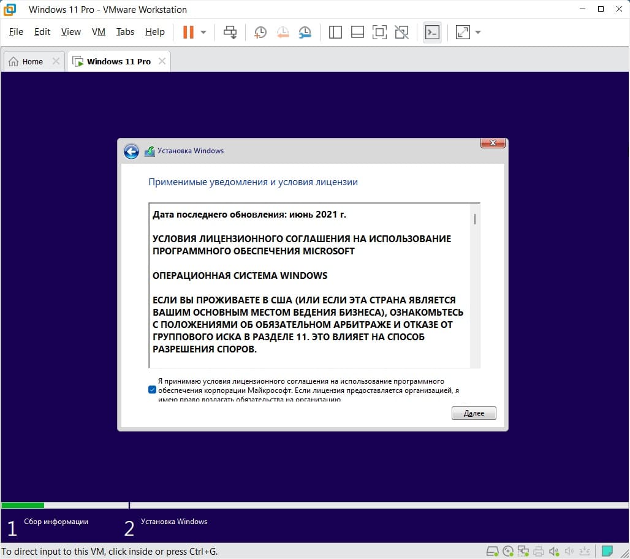Click the ОПЕРАЦИОННАЯ СИСТЕМА WINDOWS line
Image resolution: width=630 pixels, height=559 pixels.
(x=240, y=276)
